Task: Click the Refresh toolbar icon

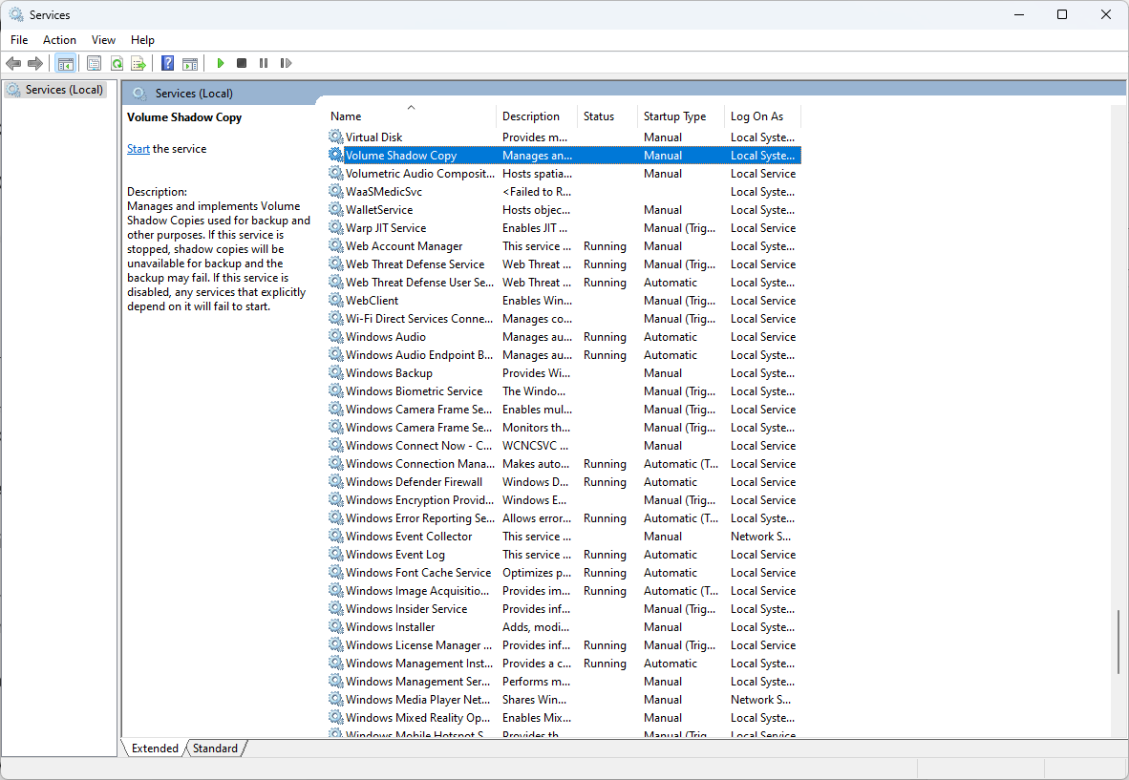Action: point(117,63)
